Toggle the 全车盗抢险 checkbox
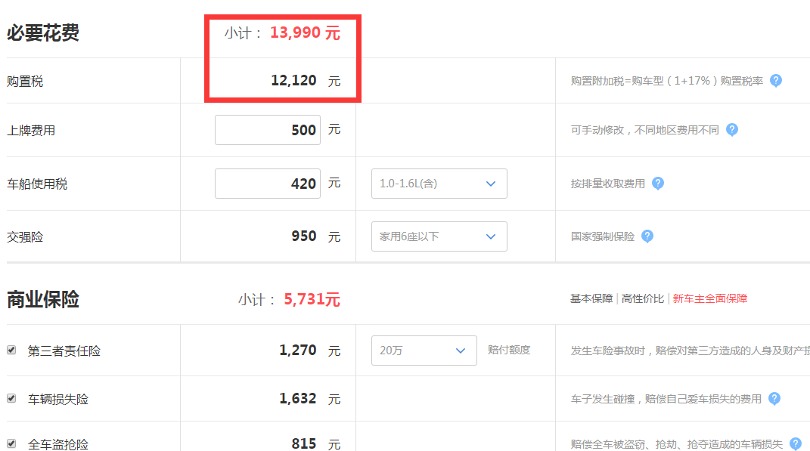The height and width of the screenshot is (451, 810). (11, 443)
